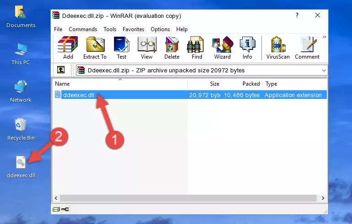Viewport: 352px width, 224px height.
Task: Sort the list by the Name column
Action: [120, 84]
